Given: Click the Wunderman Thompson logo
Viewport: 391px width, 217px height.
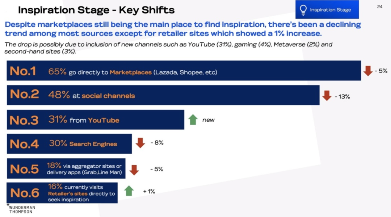Looking at the screenshot, I should coord(21,209).
